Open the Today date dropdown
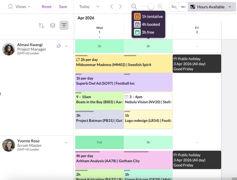This screenshot has height=180, width=237. [x=89, y=6]
